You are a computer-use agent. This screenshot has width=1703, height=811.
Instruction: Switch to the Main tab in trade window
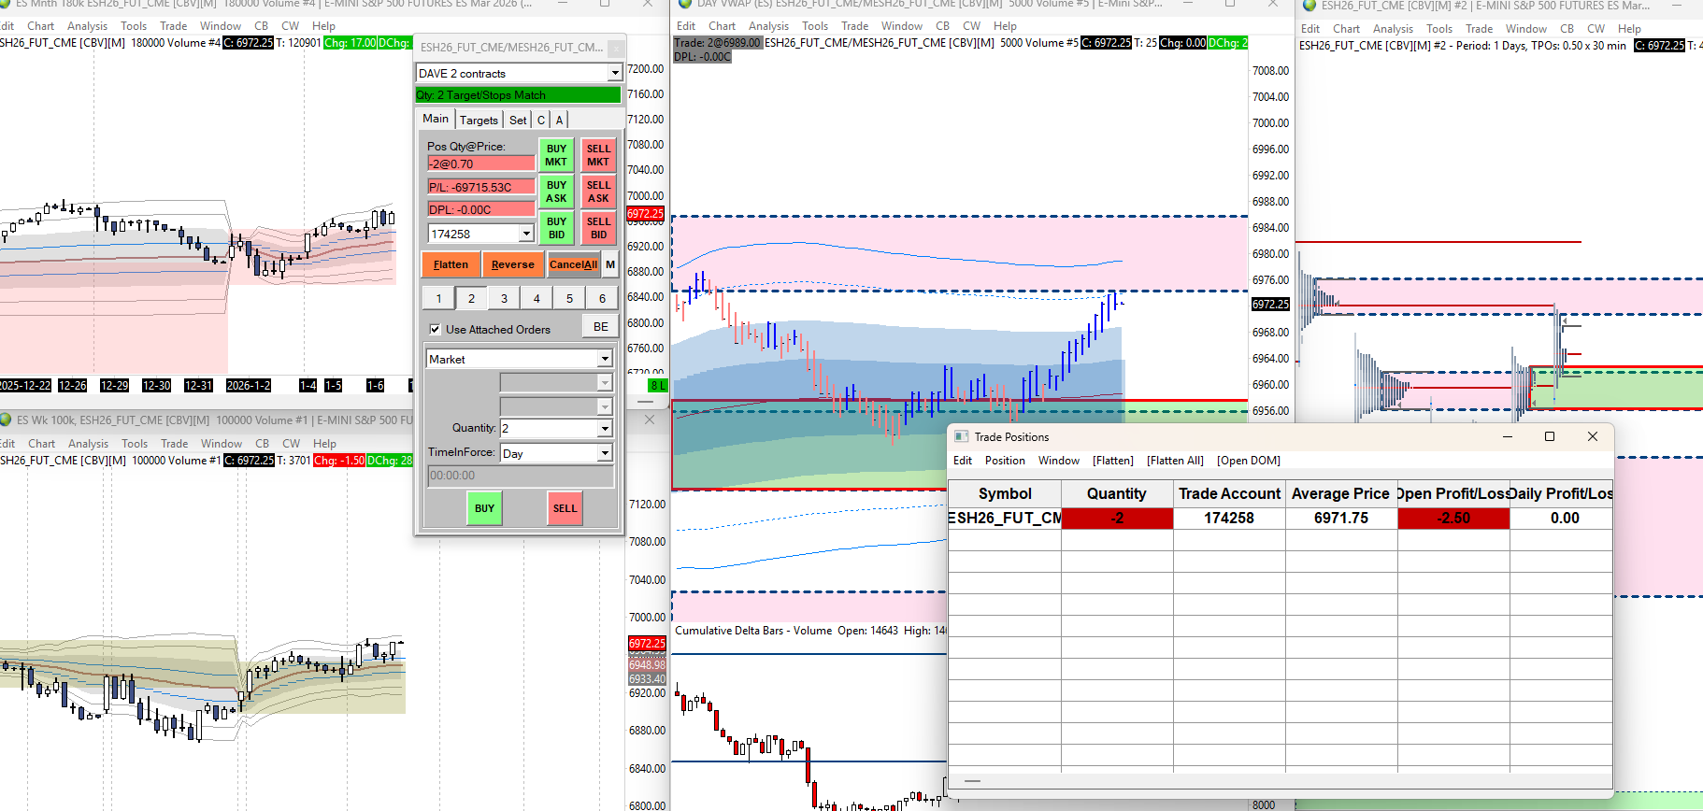[x=436, y=119]
